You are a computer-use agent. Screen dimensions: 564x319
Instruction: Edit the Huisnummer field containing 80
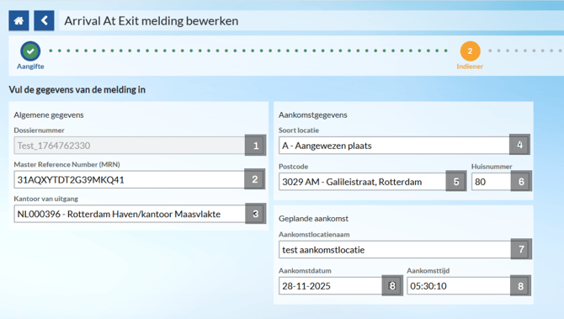click(x=492, y=182)
